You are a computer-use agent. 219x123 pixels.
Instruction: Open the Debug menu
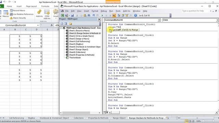tap(104, 11)
